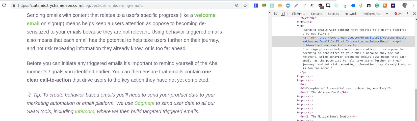Collapse the expanded paragraph element node
The height and width of the screenshot is (121, 417).
click(x=298, y=26)
